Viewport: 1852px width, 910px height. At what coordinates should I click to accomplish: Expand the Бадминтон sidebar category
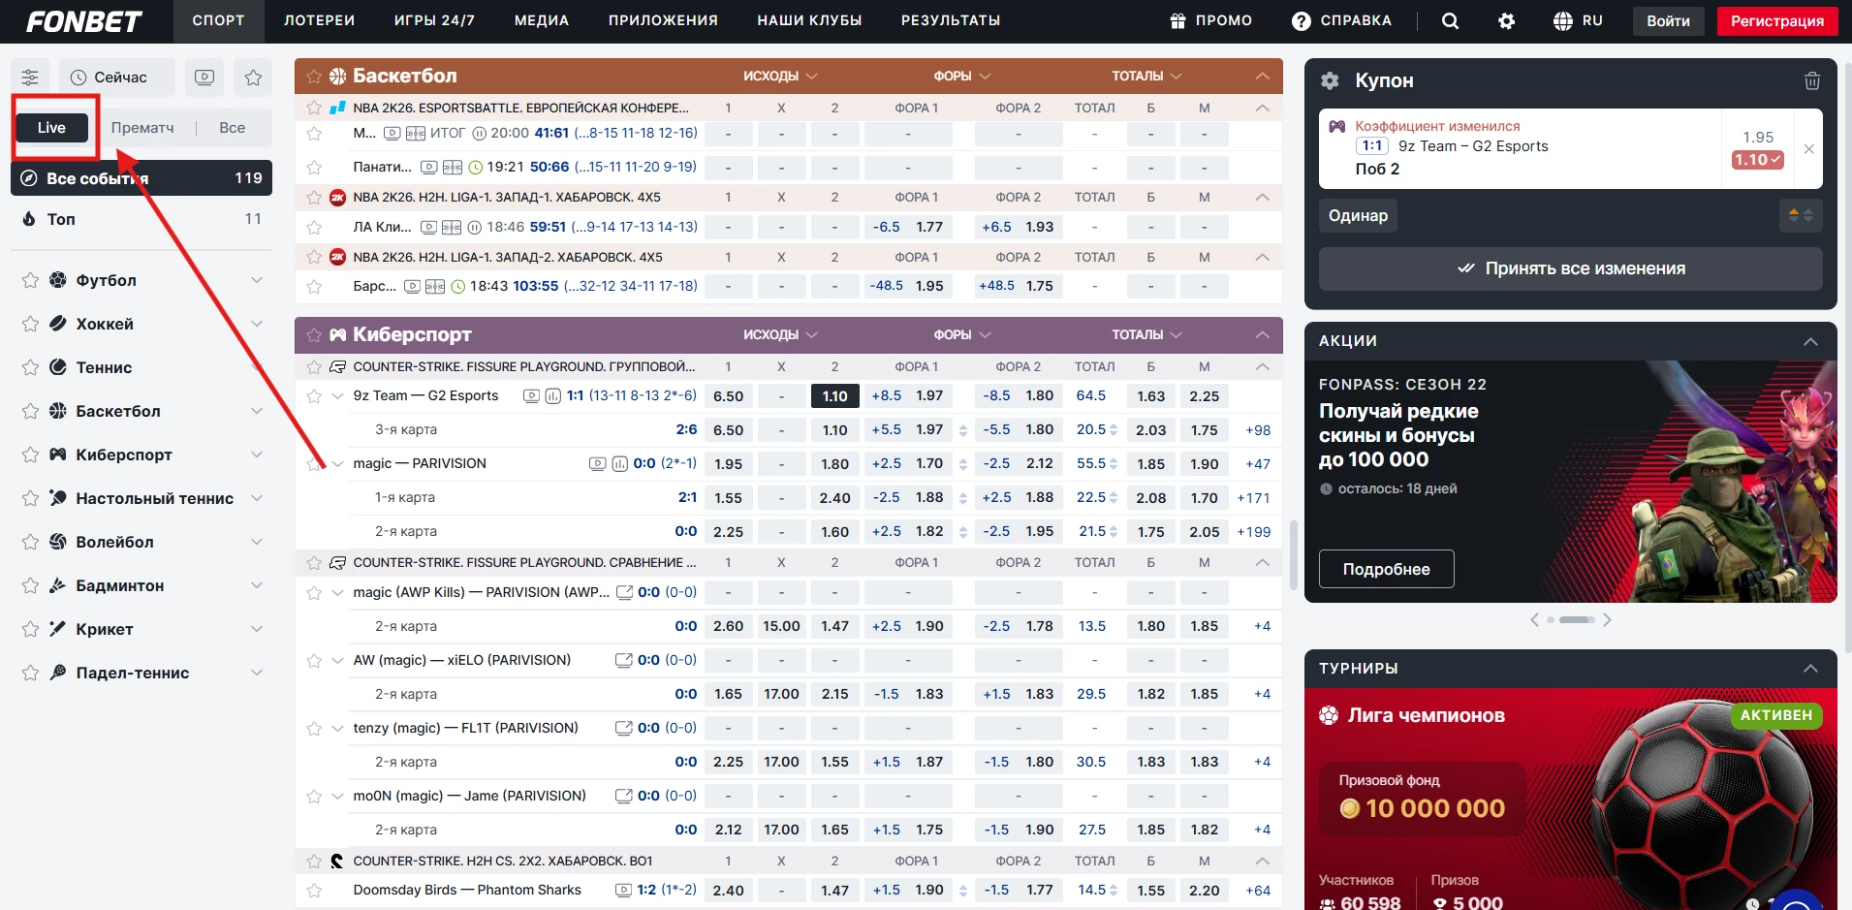tap(257, 585)
